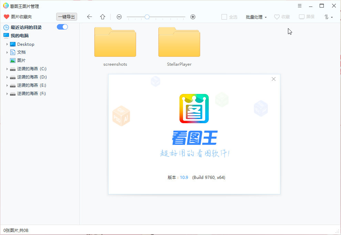341x235 pixels.
Task: Select 逆袭的海燕 (C:) drive label
Action: click(x=32, y=69)
